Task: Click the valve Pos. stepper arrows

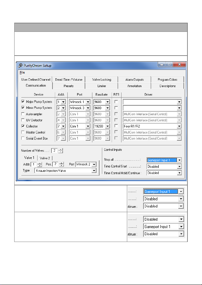Action: tap(62, 164)
